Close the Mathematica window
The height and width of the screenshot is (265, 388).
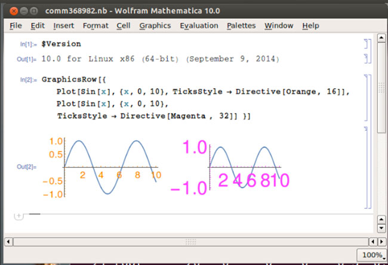[8, 10]
